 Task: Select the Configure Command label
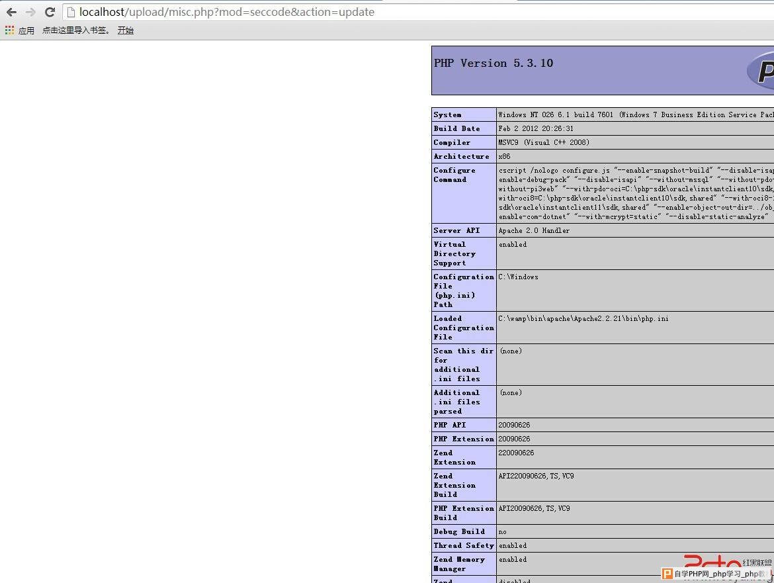pyautogui.click(x=454, y=175)
